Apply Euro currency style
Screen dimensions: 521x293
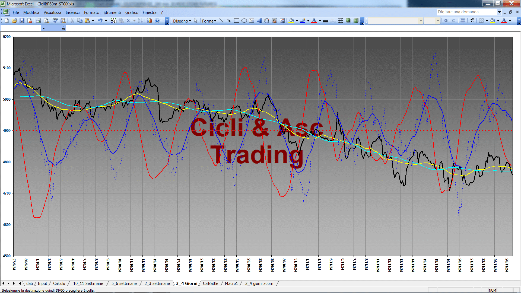pyautogui.click(x=472, y=21)
